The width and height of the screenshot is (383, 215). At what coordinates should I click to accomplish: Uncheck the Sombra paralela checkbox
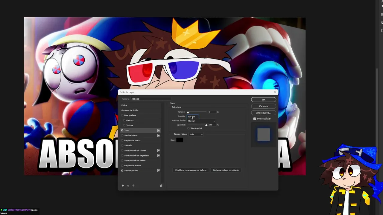click(x=122, y=171)
